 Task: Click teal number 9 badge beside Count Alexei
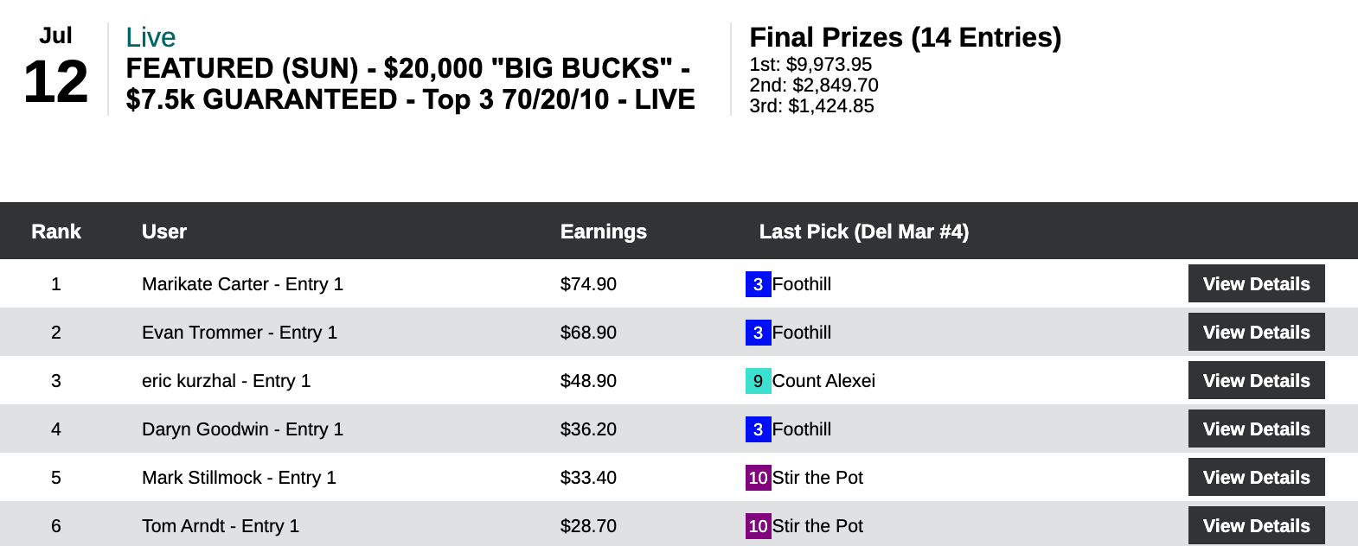click(758, 381)
